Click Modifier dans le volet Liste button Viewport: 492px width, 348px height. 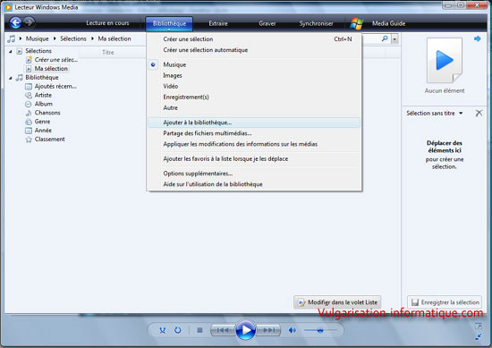click(337, 302)
